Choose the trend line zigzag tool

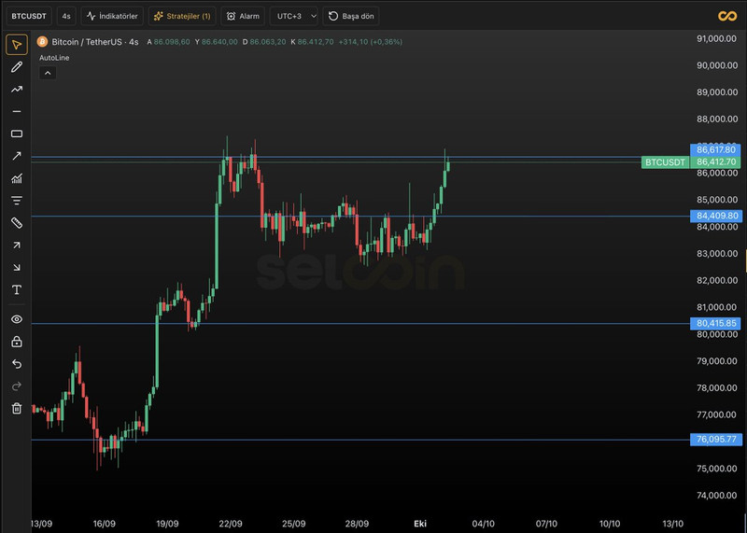tap(17, 89)
